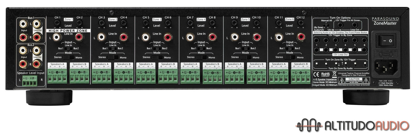Click Zone 1 Line In white left RCA jack
Screen dimensions: 416x137
point(57,37)
